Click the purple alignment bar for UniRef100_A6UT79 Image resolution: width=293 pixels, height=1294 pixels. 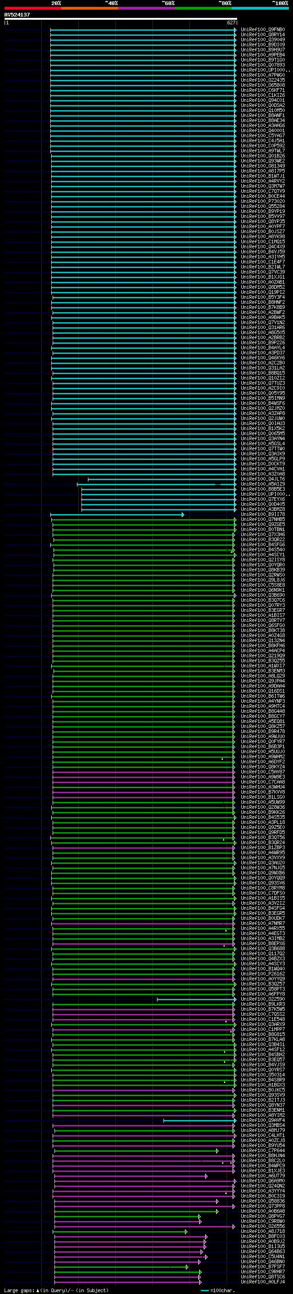pos(131,1176)
